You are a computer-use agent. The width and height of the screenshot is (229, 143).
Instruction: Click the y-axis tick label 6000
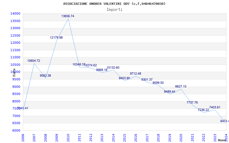(16, 131)
